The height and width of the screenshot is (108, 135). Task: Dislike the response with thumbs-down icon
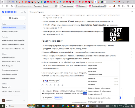pyautogui.click(x=55, y=85)
